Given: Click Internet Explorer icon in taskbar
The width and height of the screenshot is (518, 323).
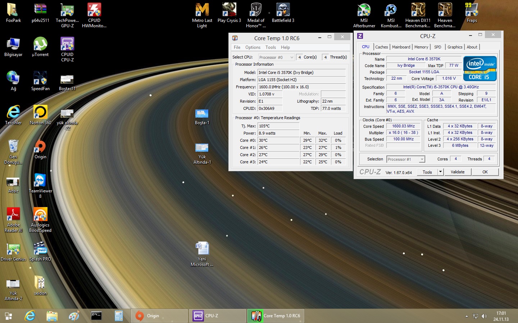Looking at the screenshot, I should pos(30,316).
